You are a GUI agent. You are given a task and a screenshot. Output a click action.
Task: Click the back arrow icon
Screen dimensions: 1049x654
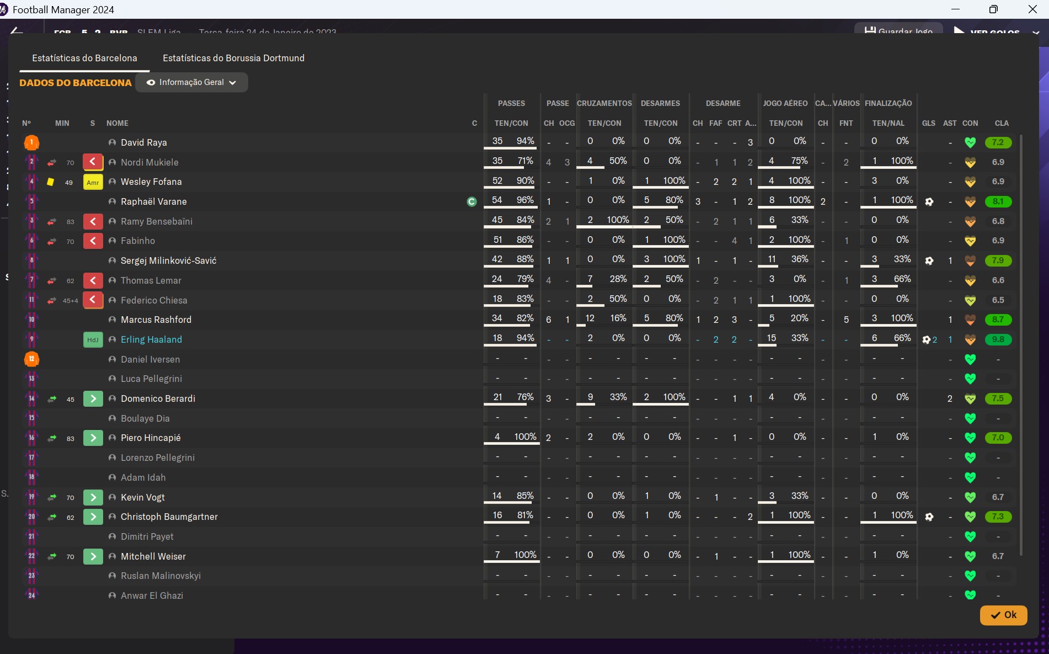[x=17, y=31]
